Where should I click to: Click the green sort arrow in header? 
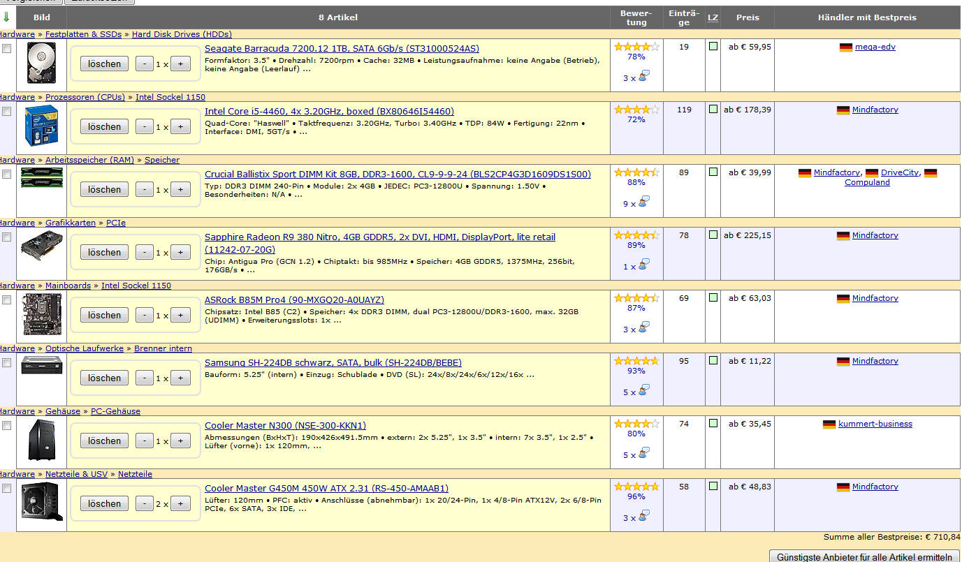(6, 17)
